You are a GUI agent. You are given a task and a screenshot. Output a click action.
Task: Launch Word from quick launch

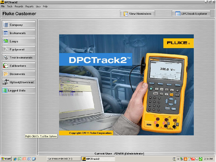click(x=29, y=159)
